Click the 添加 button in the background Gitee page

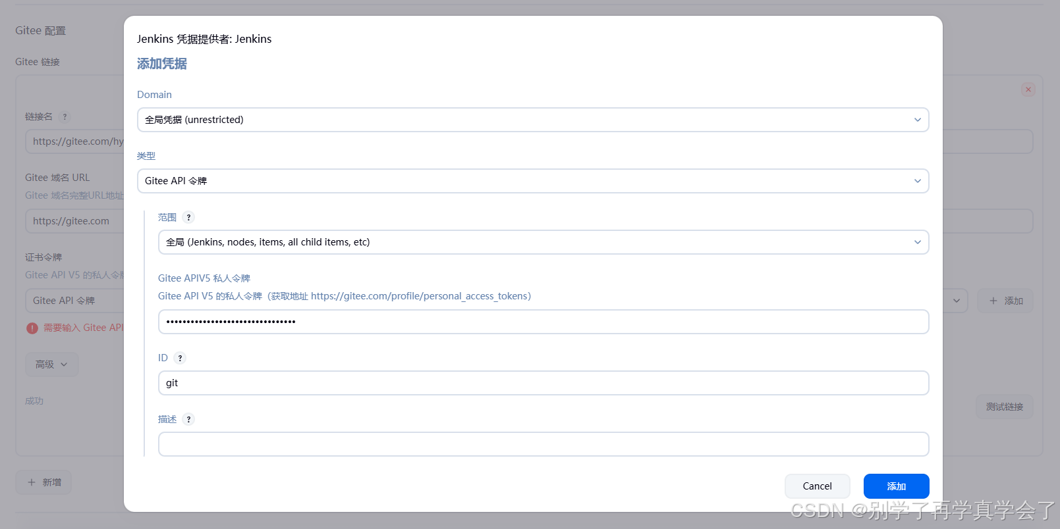[x=1005, y=301]
